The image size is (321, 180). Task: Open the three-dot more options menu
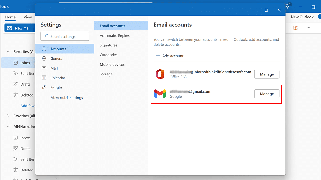(x=308, y=28)
